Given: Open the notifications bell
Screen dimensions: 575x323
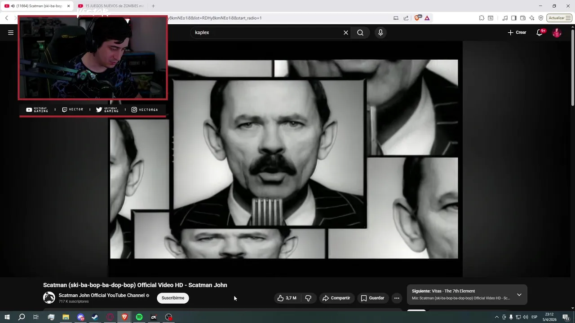Looking at the screenshot, I should click(x=540, y=32).
